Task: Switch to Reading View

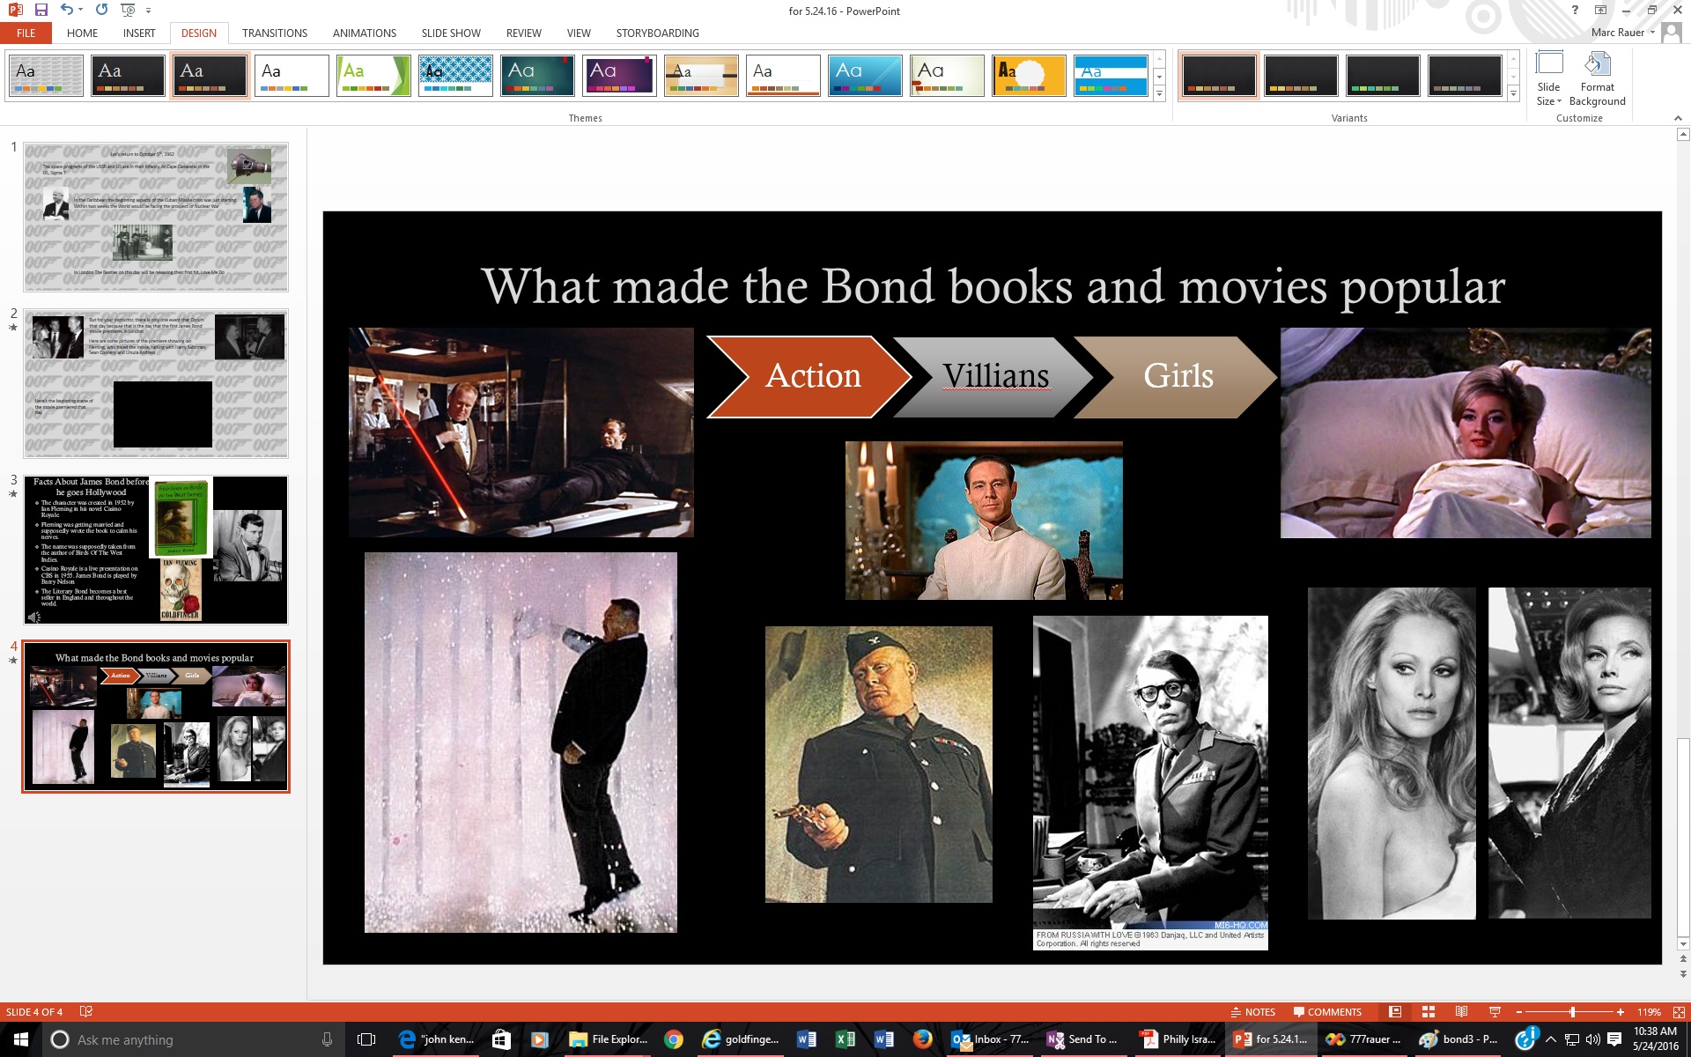Action: point(1461,1012)
